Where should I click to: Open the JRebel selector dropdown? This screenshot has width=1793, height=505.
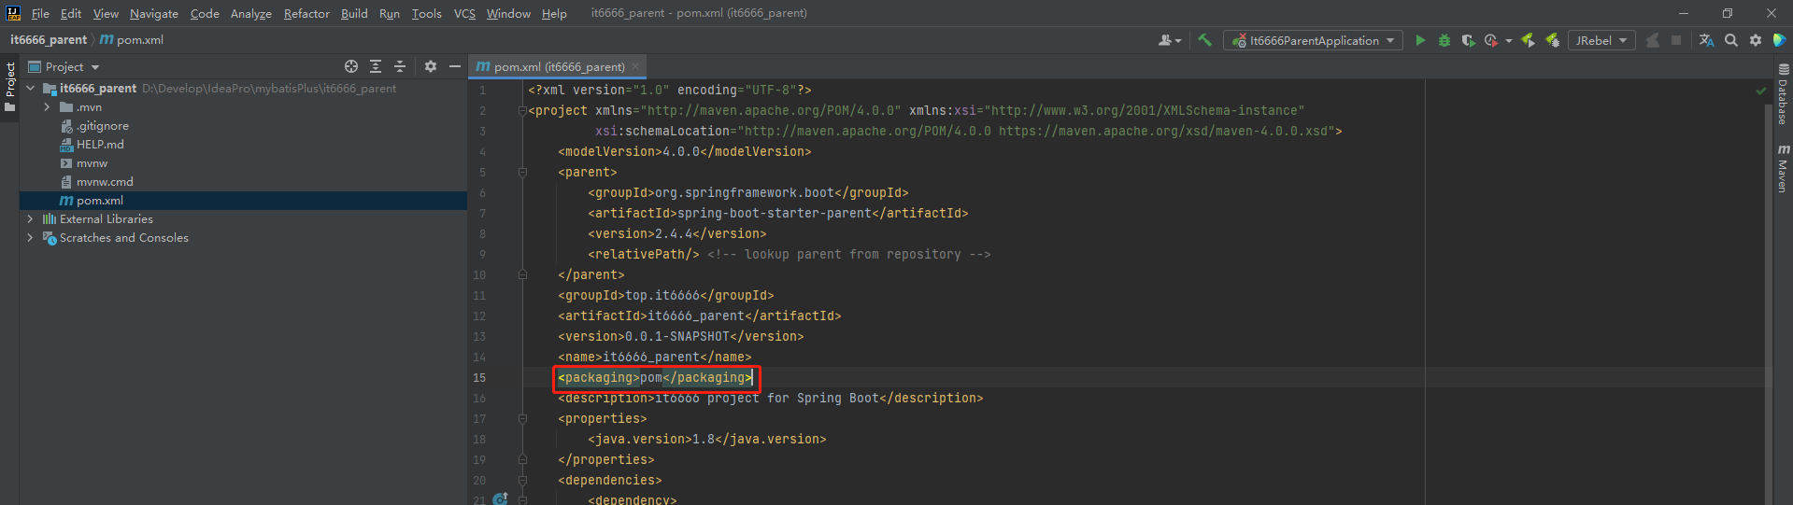1601,40
